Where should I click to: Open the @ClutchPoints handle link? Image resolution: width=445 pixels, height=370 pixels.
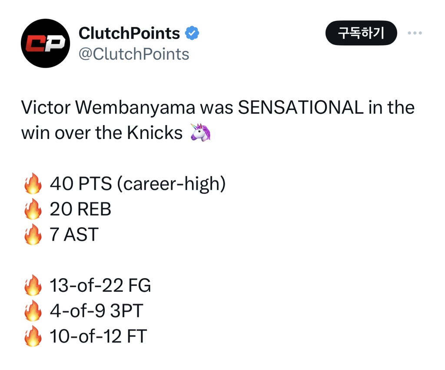click(134, 54)
